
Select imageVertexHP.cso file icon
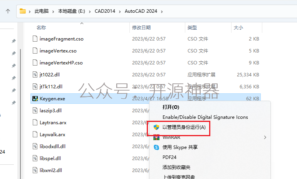pos(35,62)
